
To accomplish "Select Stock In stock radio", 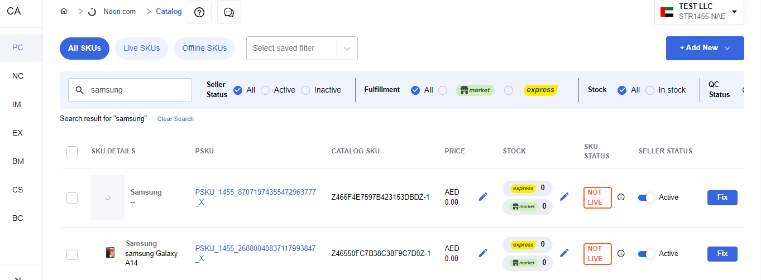I will (x=650, y=90).
